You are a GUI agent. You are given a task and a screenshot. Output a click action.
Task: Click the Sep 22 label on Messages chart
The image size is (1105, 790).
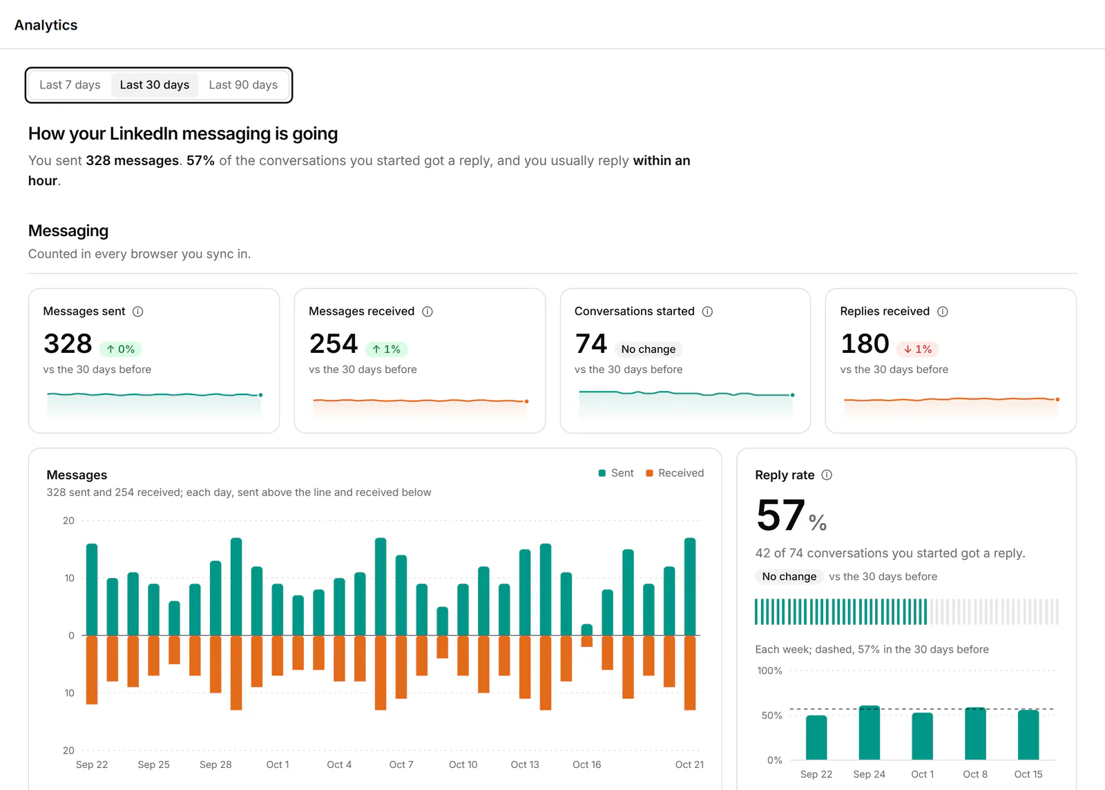(x=92, y=764)
